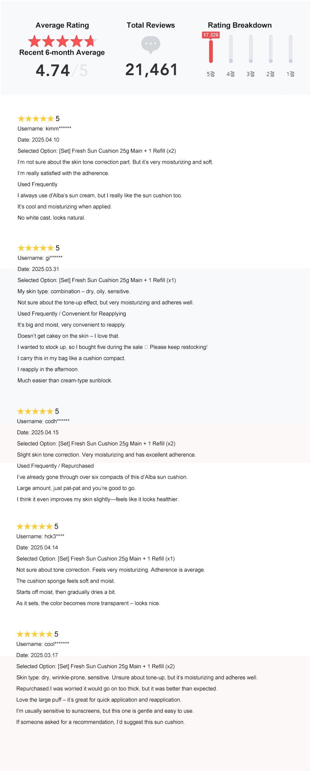The width and height of the screenshot is (310, 771).
Task: Click the Total Reviews speech bubble icon
Action: (x=151, y=45)
